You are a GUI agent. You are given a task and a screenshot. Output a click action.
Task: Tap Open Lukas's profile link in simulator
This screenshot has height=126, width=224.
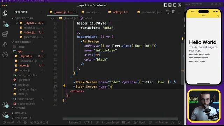(x=197, y=61)
